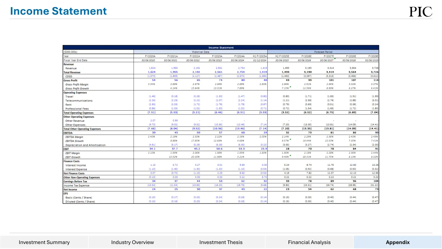Click the Earnings Before Tax label
The image size is (442, 249).
pyautogui.click(x=75, y=181)
